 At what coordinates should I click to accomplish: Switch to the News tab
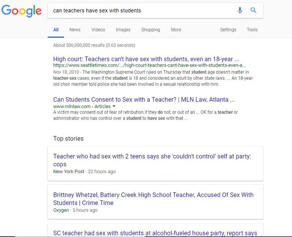pos(75,30)
